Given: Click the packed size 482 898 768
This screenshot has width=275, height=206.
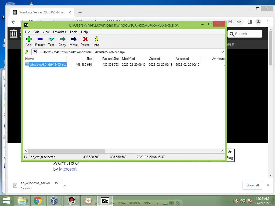Looking at the screenshot, I should (110, 64).
